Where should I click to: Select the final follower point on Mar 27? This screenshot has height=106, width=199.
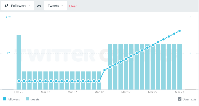[x=180, y=31]
